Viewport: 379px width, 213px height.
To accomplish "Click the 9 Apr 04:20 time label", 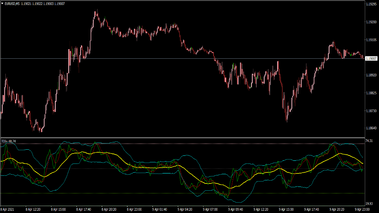I will [185, 210].
